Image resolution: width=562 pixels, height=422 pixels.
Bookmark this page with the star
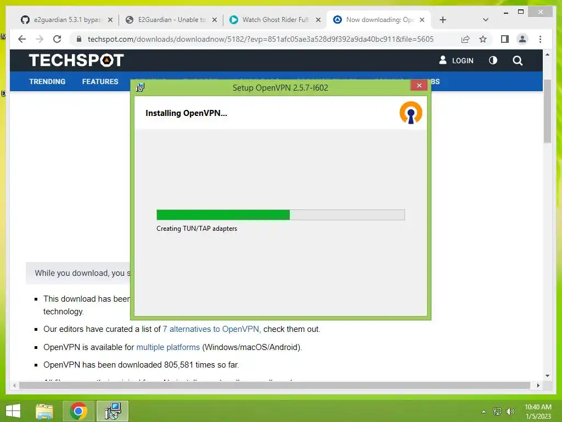pyautogui.click(x=483, y=39)
